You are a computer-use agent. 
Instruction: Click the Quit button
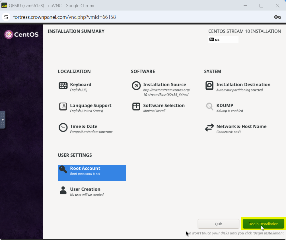pos(218,224)
